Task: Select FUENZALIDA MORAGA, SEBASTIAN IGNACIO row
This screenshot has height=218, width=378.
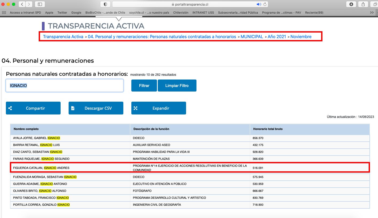Action: tap(190, 177)
